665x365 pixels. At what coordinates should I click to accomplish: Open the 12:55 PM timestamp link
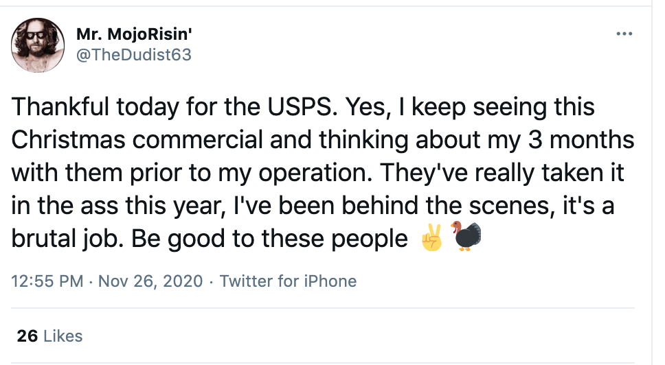coord(48,281)
